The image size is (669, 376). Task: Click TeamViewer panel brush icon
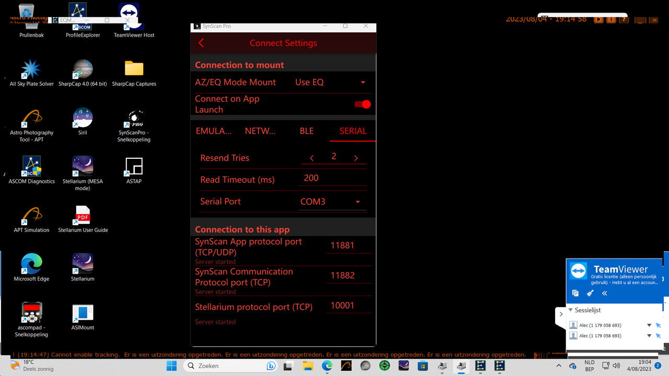pos(590,293)
